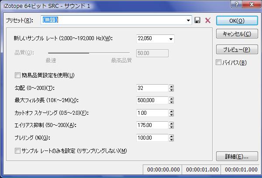Click the middle status time 00:00:01.000
The width and height of the screenshot is (262, 178).
tap(202, 169)
